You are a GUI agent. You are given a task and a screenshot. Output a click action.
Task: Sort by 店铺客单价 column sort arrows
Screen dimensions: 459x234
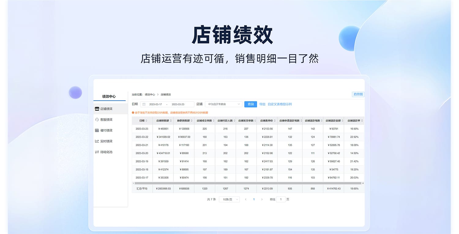click(x=274, y=121)
